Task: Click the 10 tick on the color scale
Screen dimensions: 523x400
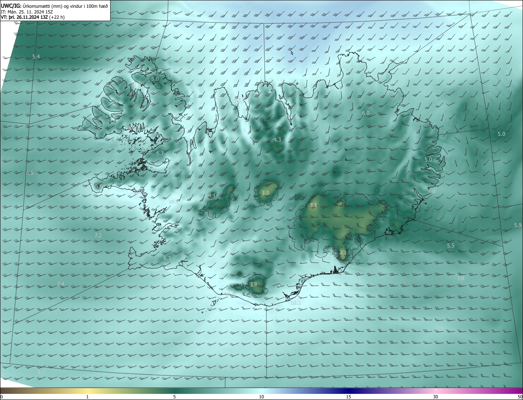Action: coord(261,396)
